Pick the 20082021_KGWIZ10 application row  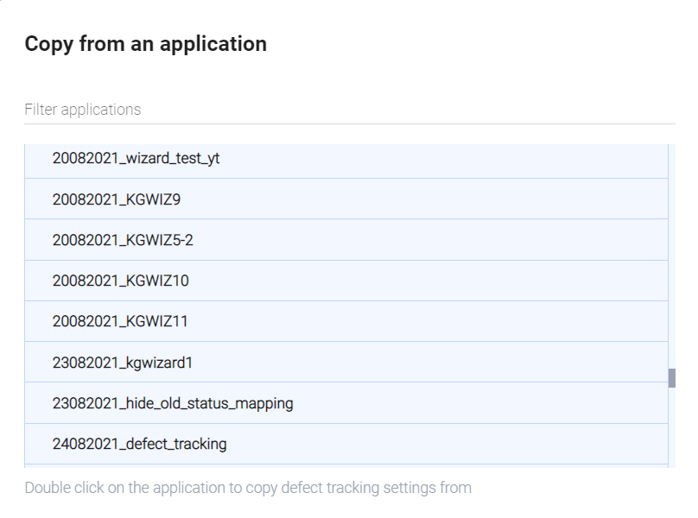click(121, 281)
